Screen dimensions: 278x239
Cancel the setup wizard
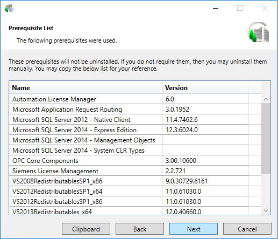click(247, 229)
